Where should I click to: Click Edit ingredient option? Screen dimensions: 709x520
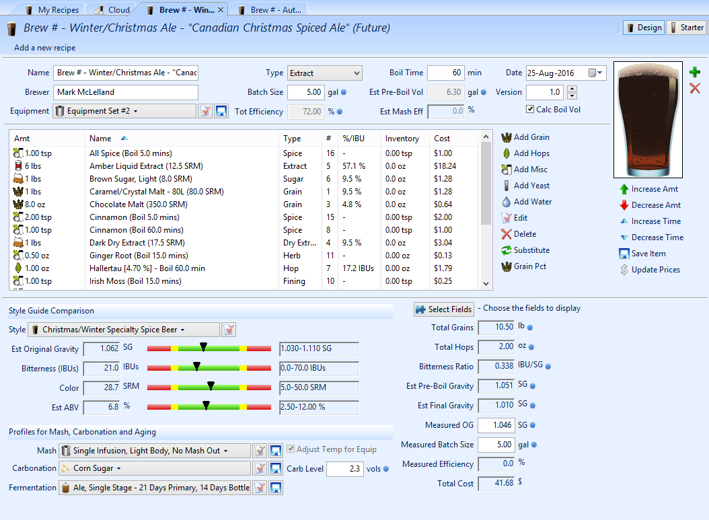pos(515,218)
